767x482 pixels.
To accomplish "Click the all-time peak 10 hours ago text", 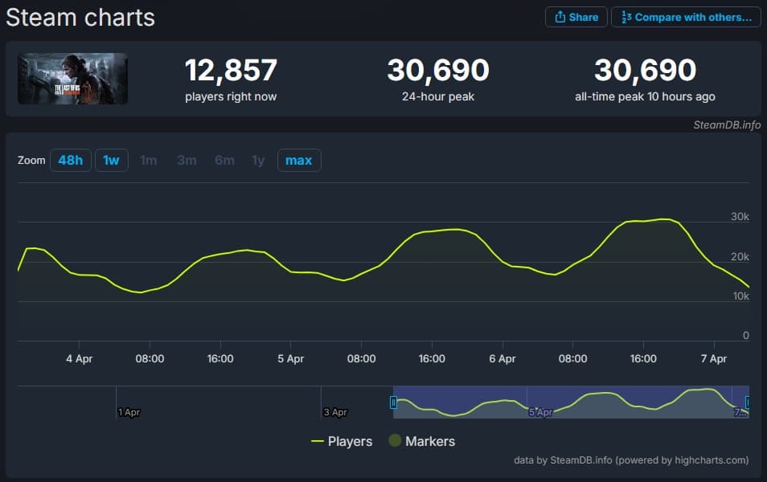I will click(x=645, y=96).
